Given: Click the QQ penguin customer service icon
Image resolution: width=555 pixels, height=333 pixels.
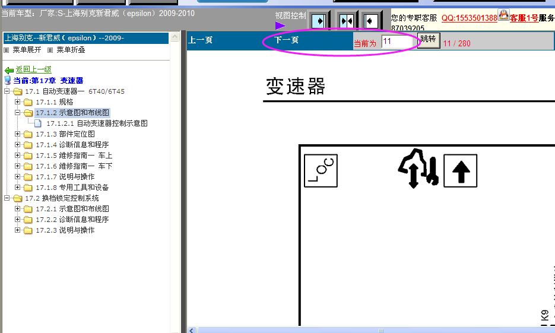Looking at the screenshot, I should pyautogui.click(x=503, y=15).
